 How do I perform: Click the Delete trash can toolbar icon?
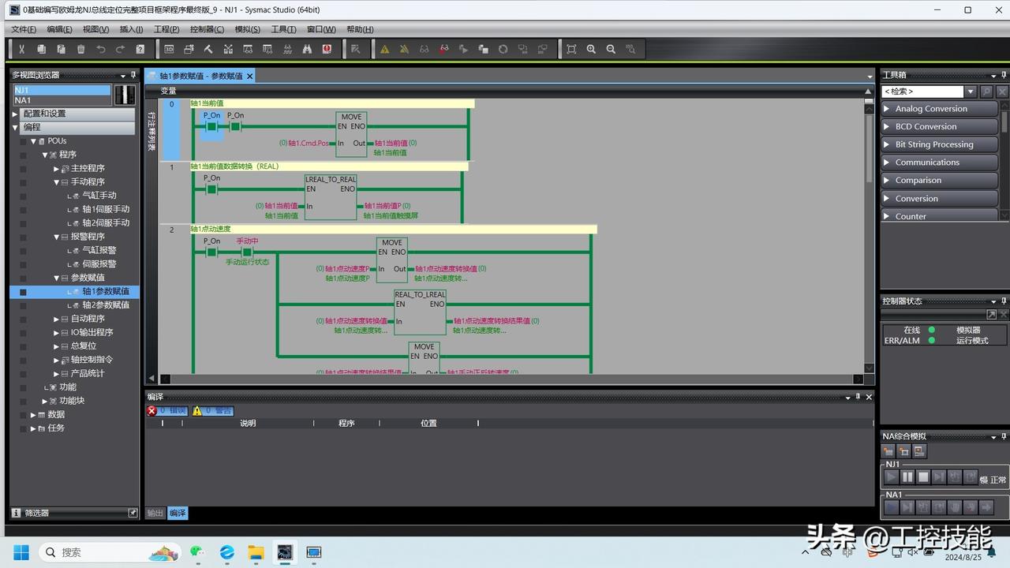[x=81, y=49]
